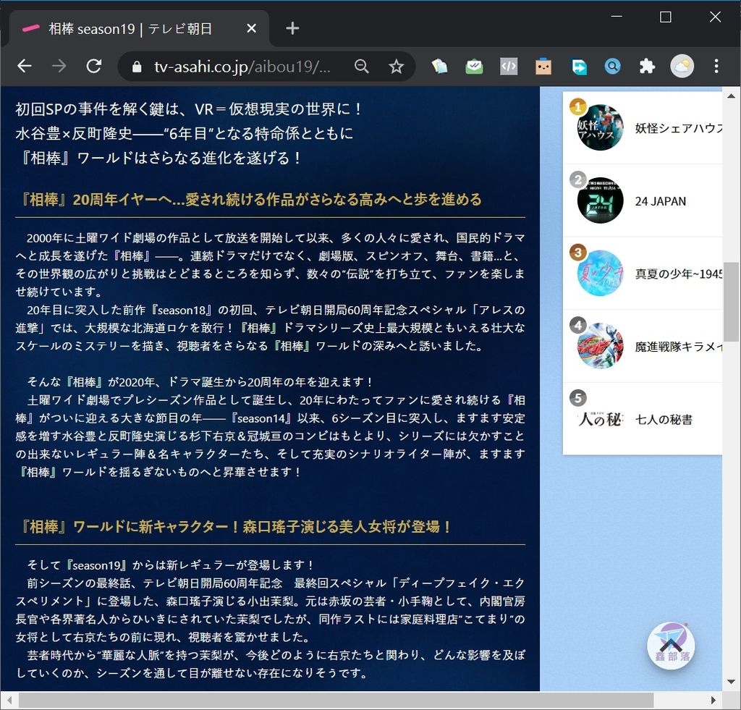Open the copy-documents extension icon
Screen dimensions: 741x710
coord(439,67)
